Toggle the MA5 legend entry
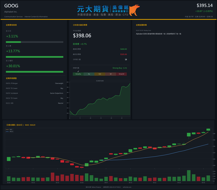217x190 pixels. click(10, 130)
